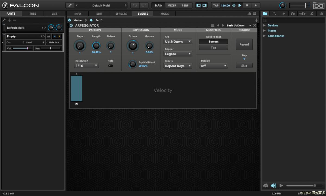
Task: Open the browser fx tab
Action: (x=293, y=14)
